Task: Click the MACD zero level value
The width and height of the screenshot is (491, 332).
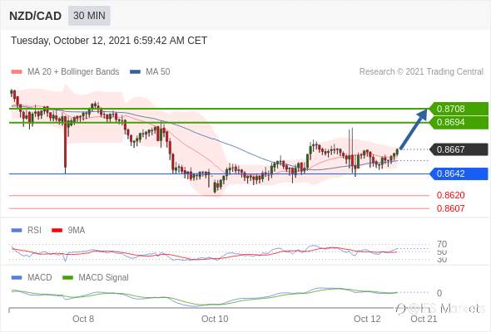Action: 439,293
